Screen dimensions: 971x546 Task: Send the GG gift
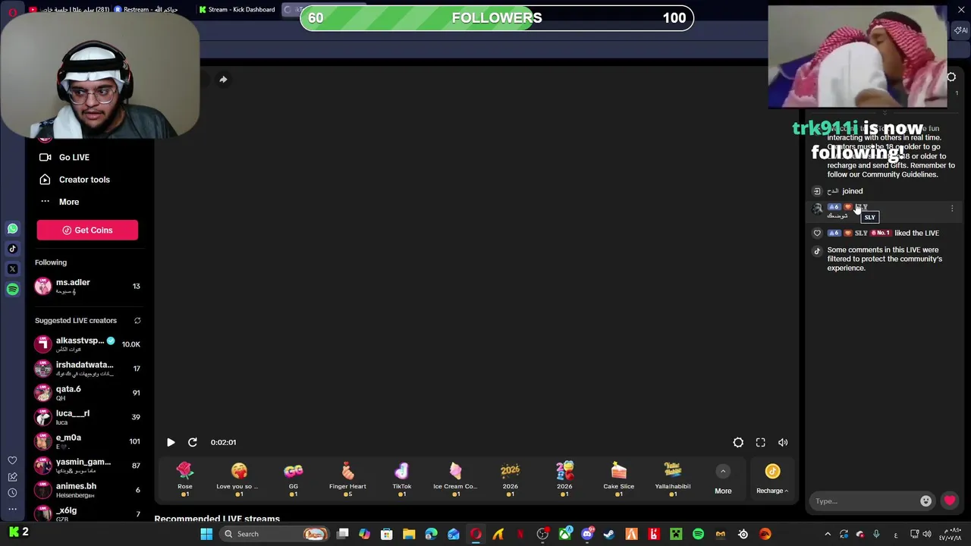[x=294, y=479]
